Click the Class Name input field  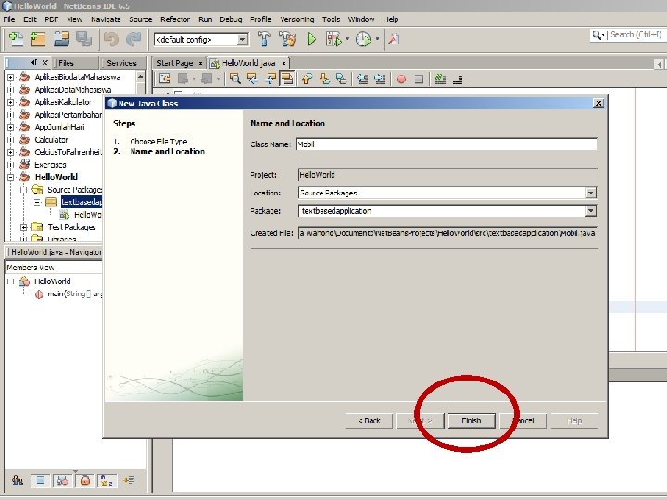click(x=447, y=144)
